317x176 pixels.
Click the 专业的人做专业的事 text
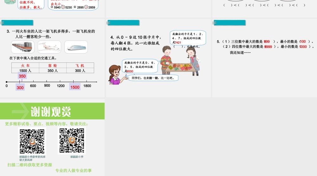74,171
